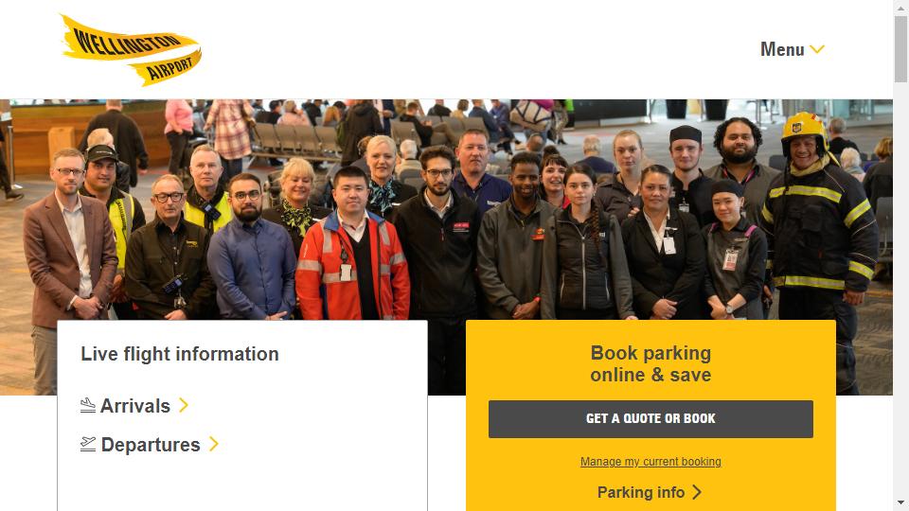Click the Wellington Airport logo

(x=132, y=50)
